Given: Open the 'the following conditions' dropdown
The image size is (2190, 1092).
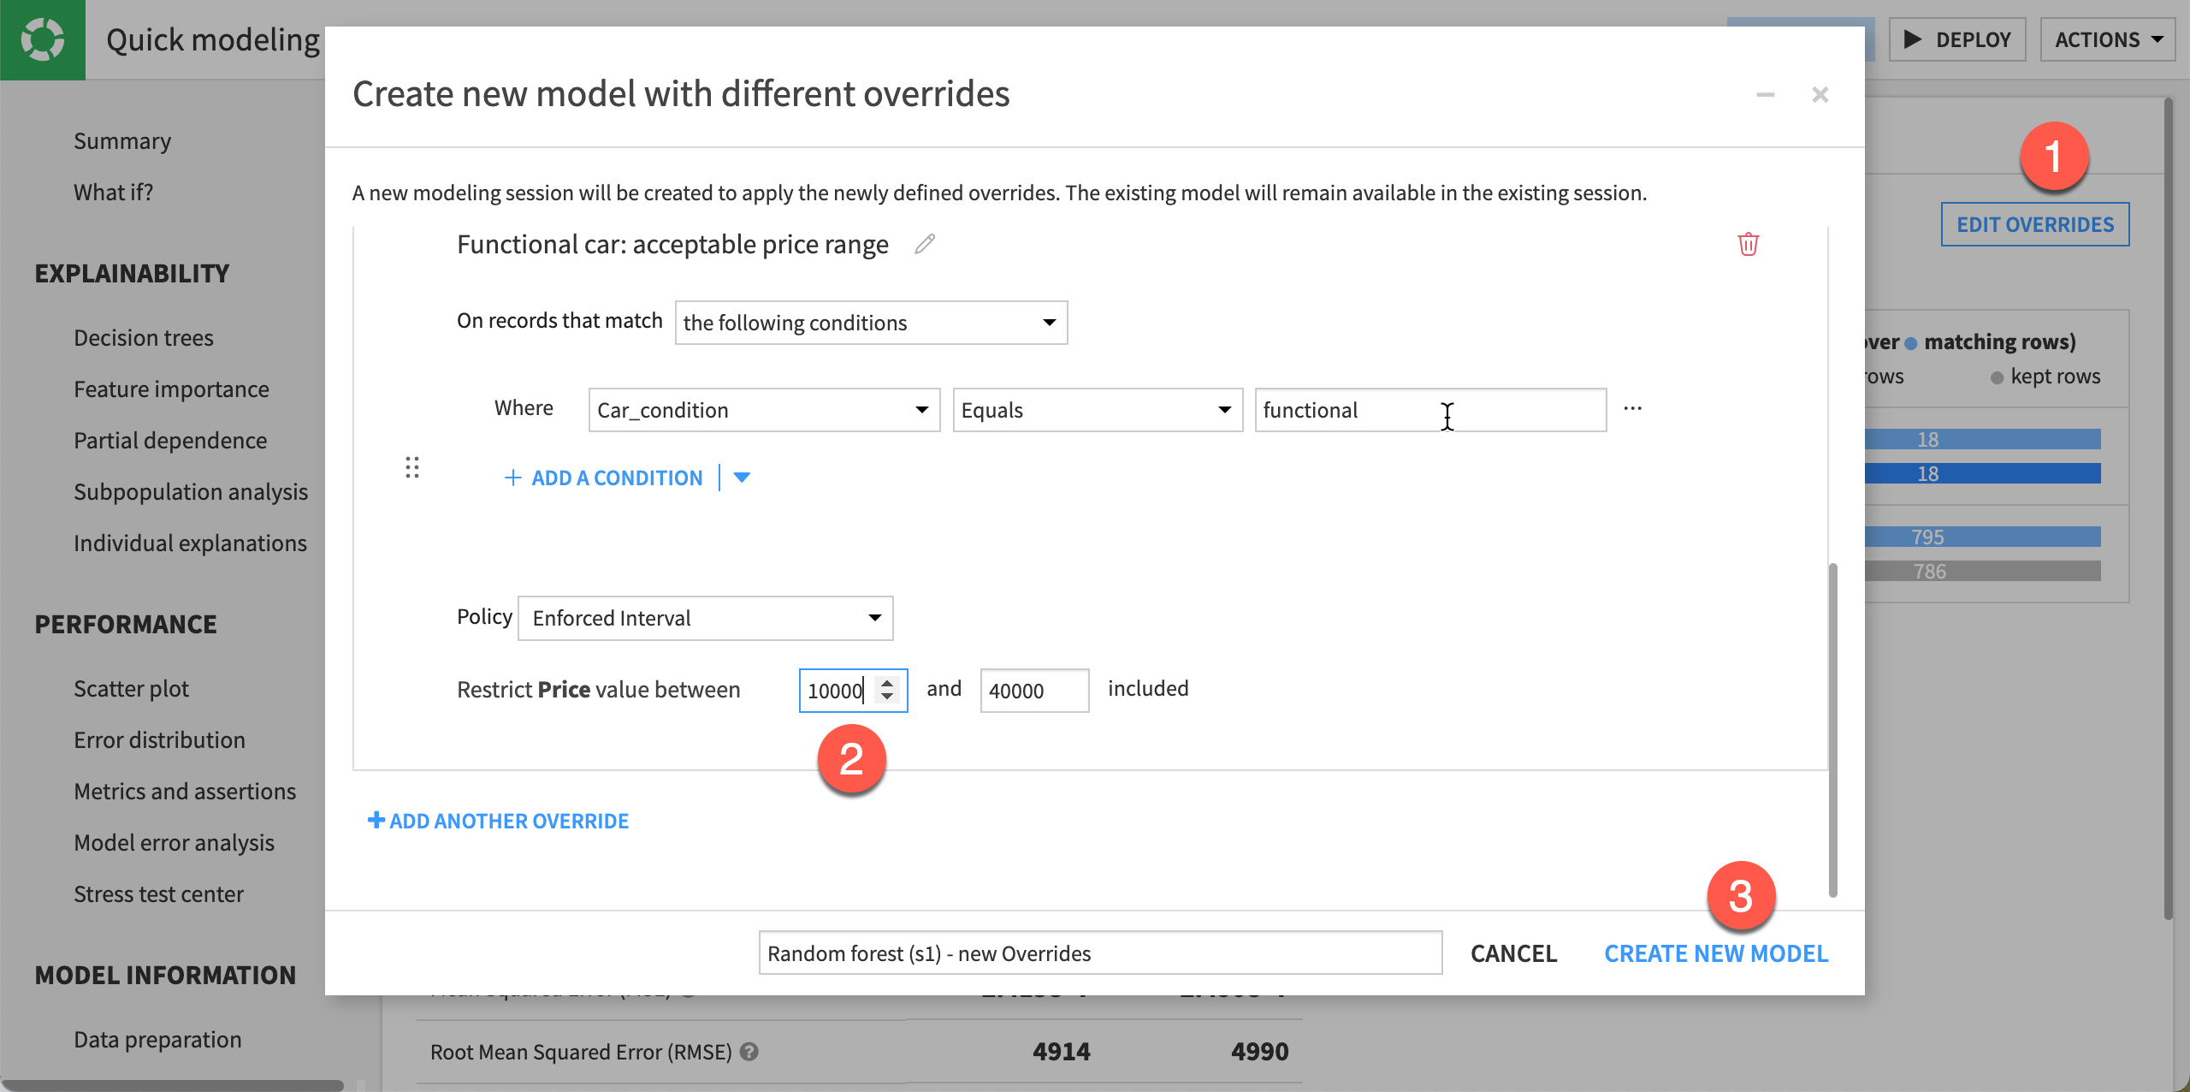Looking at the screenshot, I should coord(870,323).
